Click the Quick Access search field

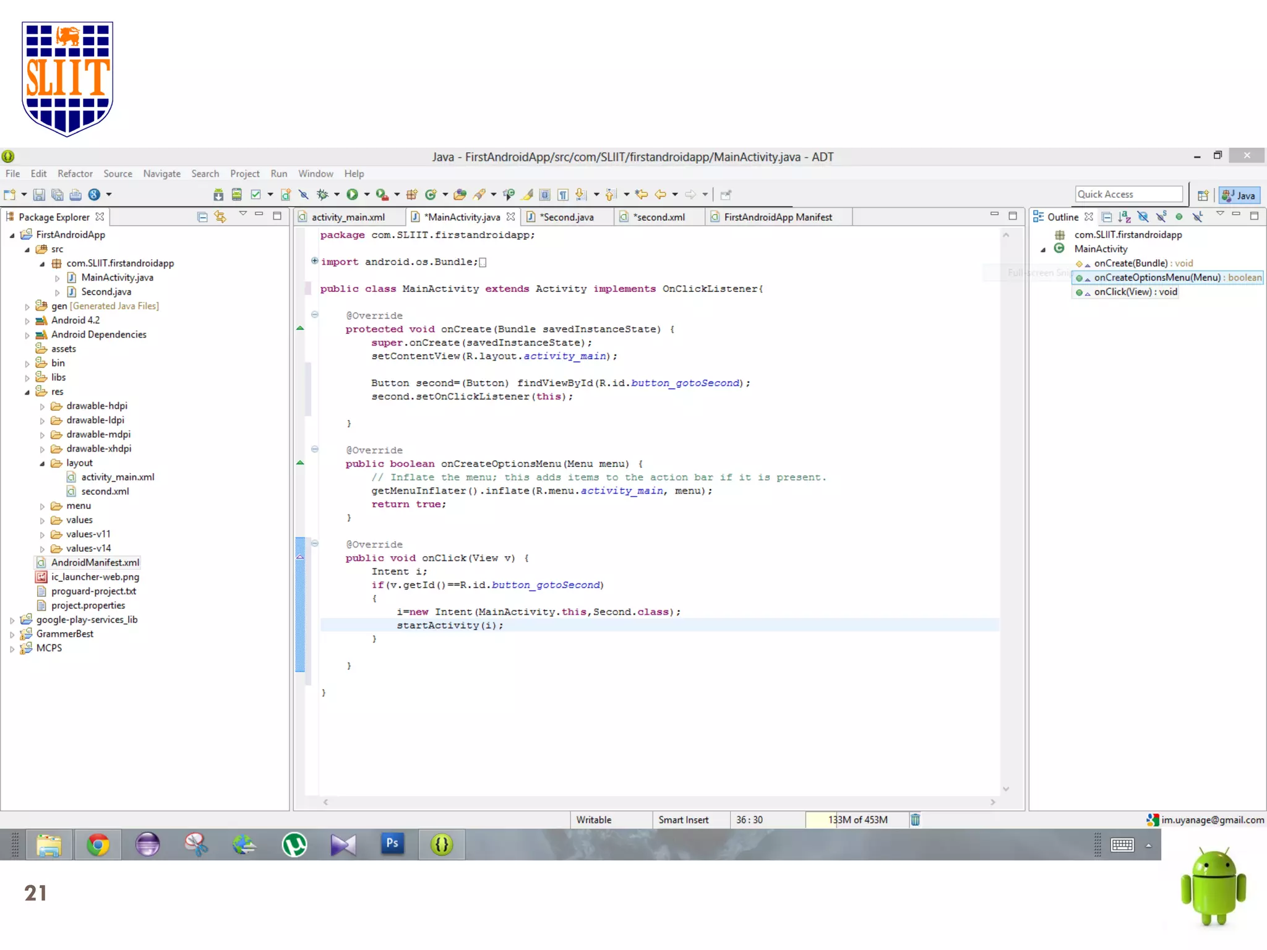[x=1128, y=194]
